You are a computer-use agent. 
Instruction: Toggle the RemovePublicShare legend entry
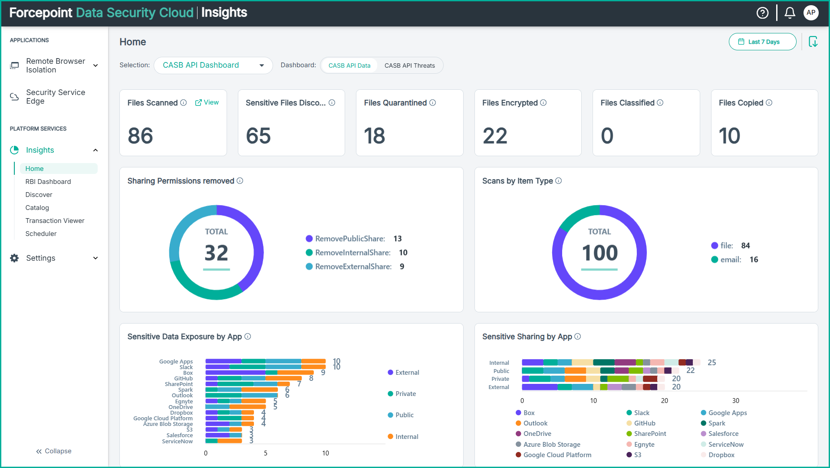(x=354, y=239)
